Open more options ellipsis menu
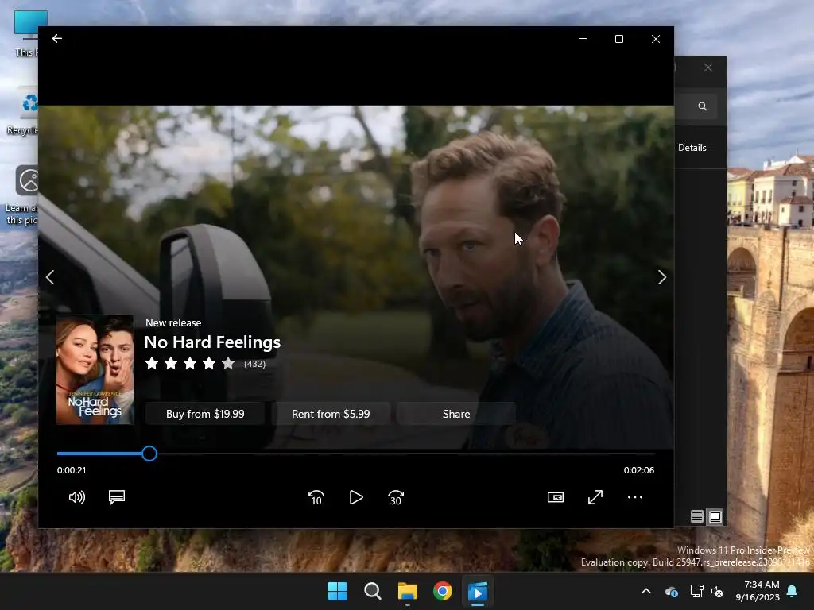Image resolution: width=814 pixels, height=610 pixels. click(x=635, y=497)
